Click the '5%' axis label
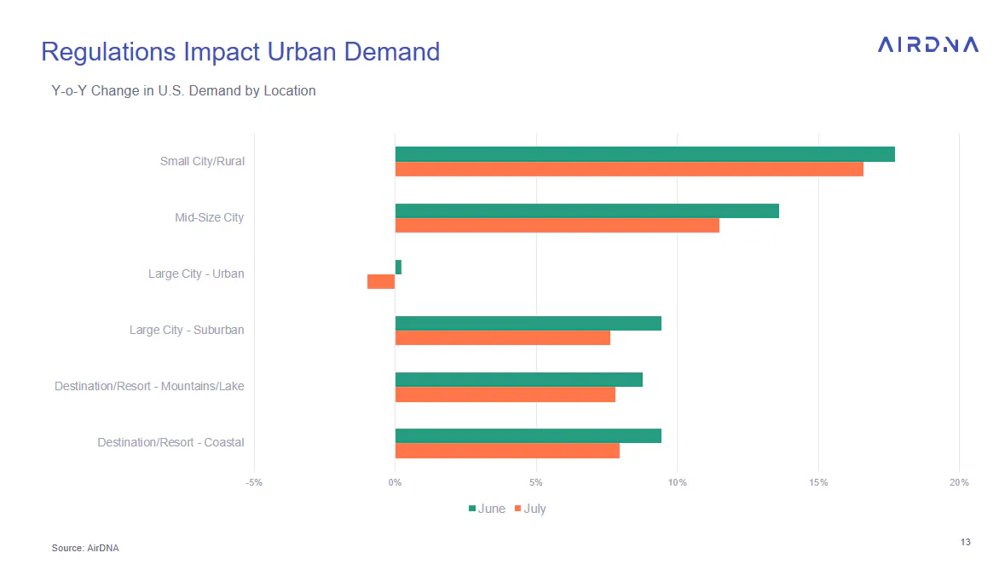 [x=536, y=483]
